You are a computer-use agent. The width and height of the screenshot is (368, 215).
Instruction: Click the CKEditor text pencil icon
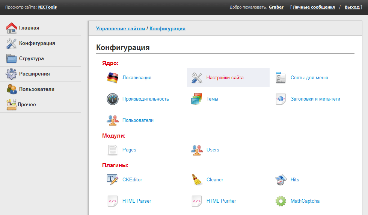113,179
